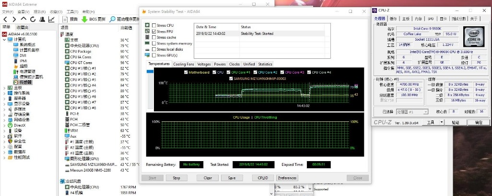The image size is (492, 196).
Task: Open CPU-Z 工具 dropdown arrow
Action: click(442, 122)
